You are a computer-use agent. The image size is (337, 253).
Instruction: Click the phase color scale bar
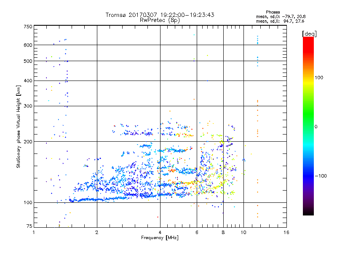click(308, 126)
